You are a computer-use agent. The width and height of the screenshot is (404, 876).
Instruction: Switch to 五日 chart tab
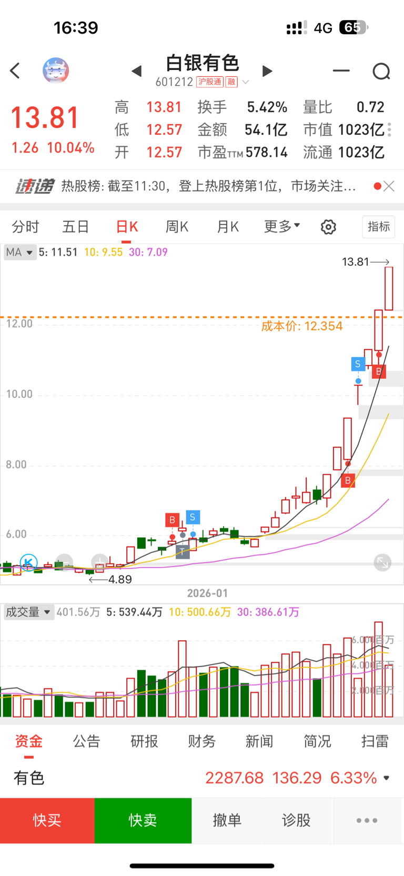76,227
